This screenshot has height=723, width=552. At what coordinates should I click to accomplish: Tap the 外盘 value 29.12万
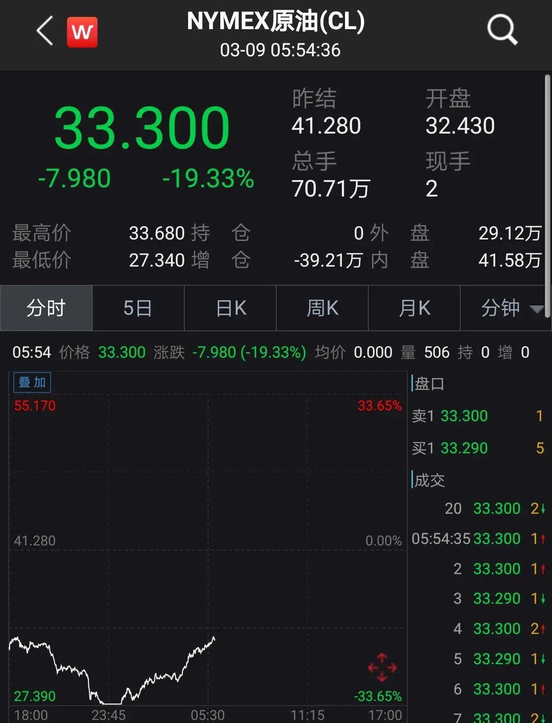[510, 233]
